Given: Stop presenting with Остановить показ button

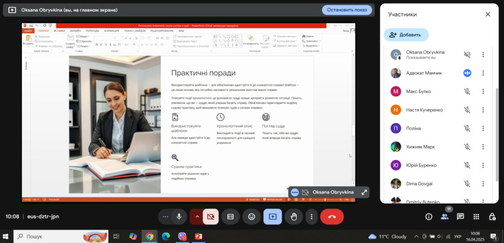Looking at the screenshot, I should (x=347, y=10).
